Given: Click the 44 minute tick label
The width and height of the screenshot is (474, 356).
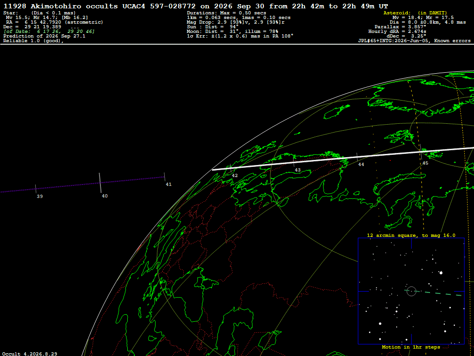Looking at the screenshot, I should coord(361,165).
